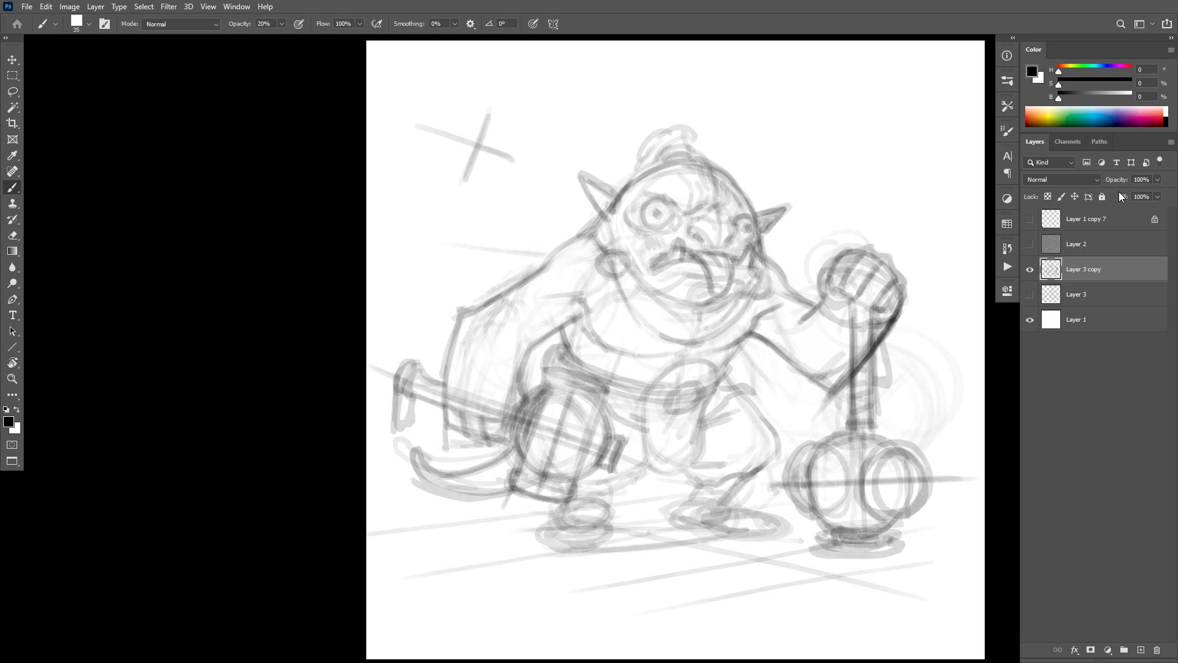This screenshot has width=1178, height=663.
Task: Hide the Layer 3 copy layer
Action: 1030,269
